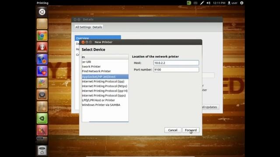Open the green settings application icon

pyautogui.click(x=42, y=118)
